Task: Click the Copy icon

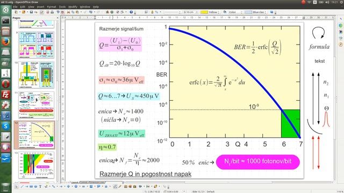Action: 73,12
